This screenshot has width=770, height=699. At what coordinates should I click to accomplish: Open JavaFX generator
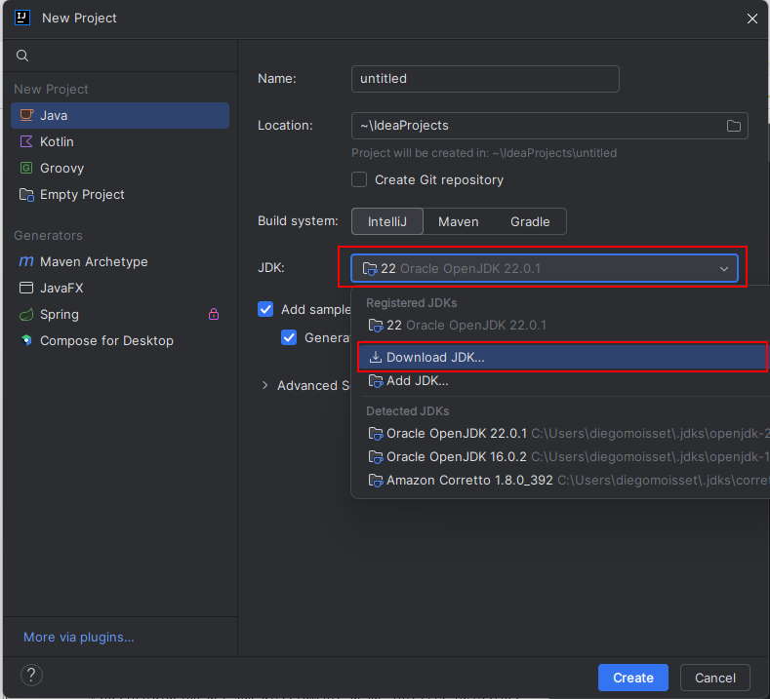120,288
